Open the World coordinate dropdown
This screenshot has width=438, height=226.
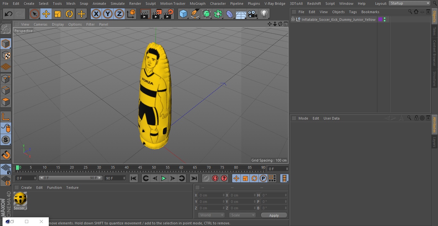point(211,215)
